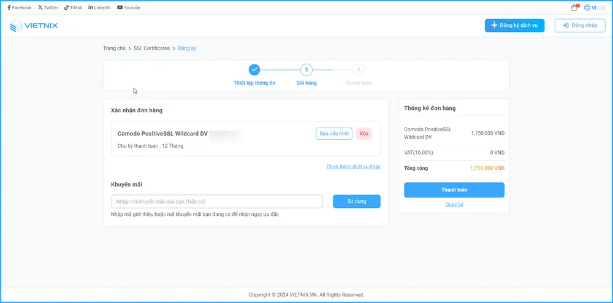The image size is (613, 303).
Task: Focus the promo code input field
Action: (216, 201)
